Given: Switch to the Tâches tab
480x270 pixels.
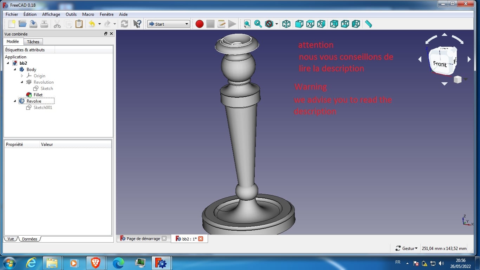Looking at the screenshot, I should (33, 42).
